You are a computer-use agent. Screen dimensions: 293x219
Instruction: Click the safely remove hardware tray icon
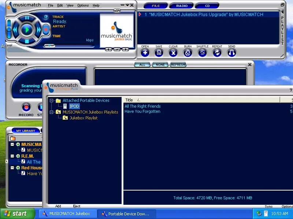259,214
